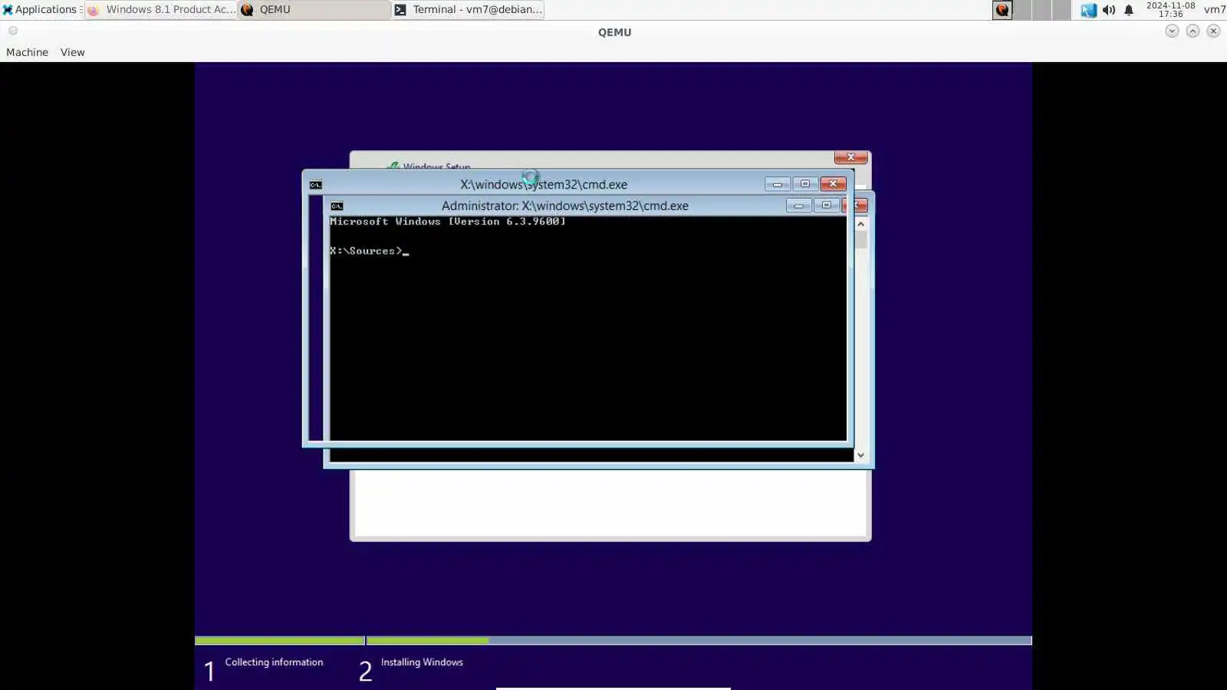The width and height of the screenshot is (1227, 690).
Task: Switch to the Terminal taskbar window
Action: point(468,10)
